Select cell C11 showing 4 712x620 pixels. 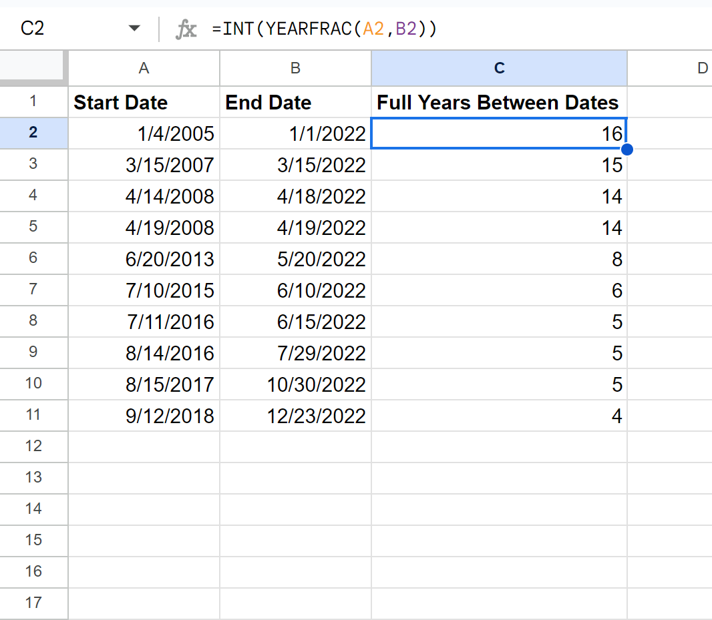click(x=499, y=415)
